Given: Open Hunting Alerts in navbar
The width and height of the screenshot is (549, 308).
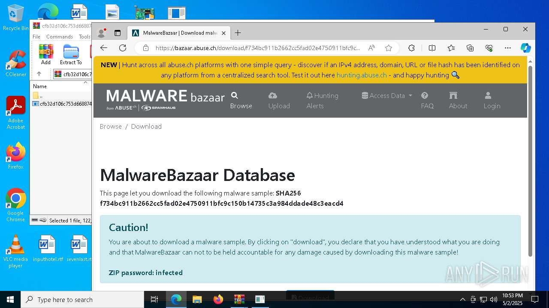Looking at the screenshot, I should click(323, 101).
